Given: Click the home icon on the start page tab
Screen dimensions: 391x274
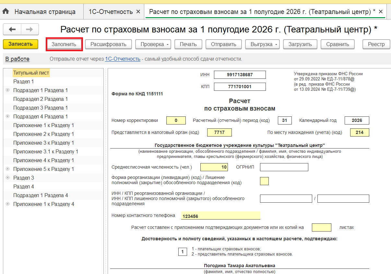Looking at the screenshot, I should click(6, 12).
